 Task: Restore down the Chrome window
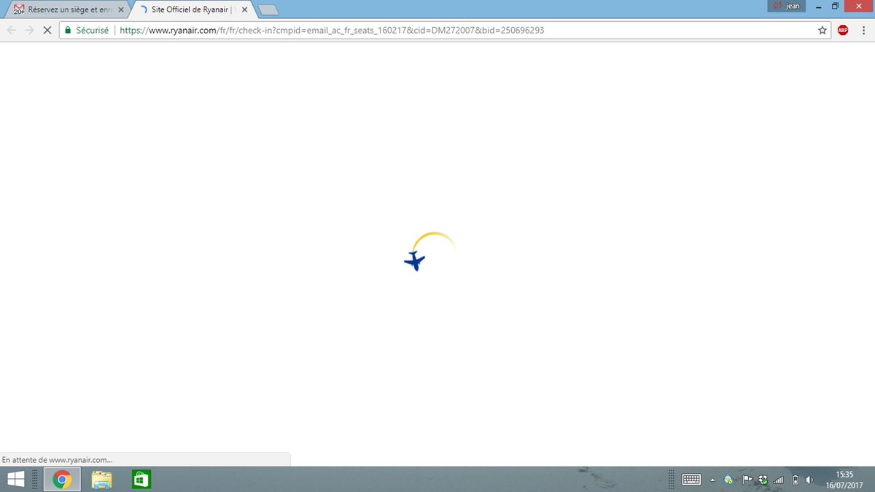tap(836, 6)
